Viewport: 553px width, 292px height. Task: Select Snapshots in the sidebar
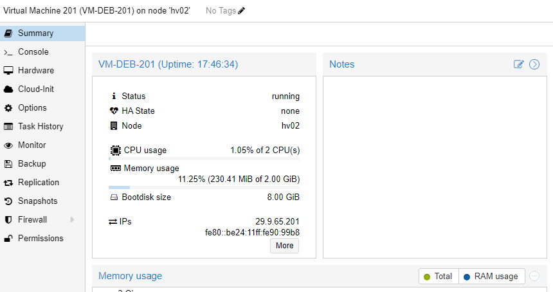[37, 201]
